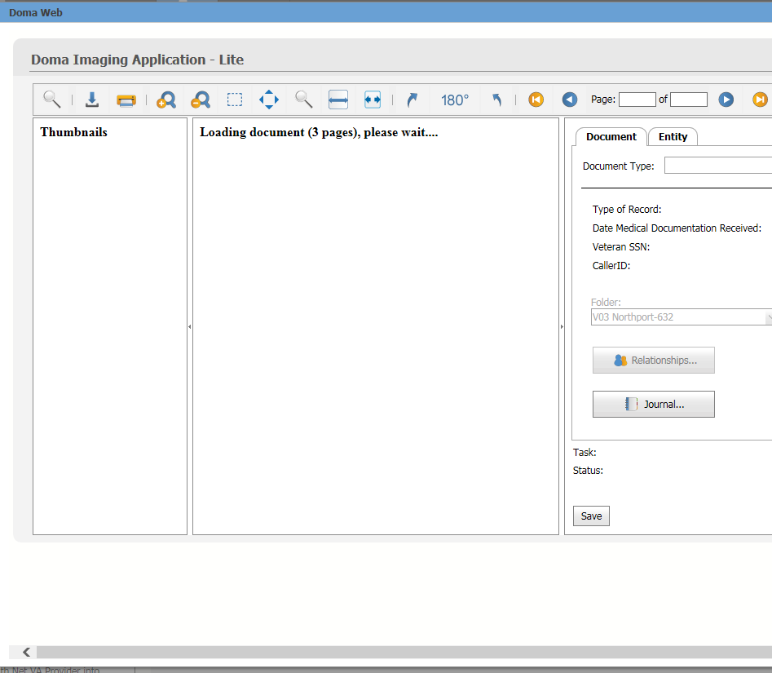Click the 'Thumbnails' panel heading
Viewport: 772px width, 673px height.
[x=74, y=132]
